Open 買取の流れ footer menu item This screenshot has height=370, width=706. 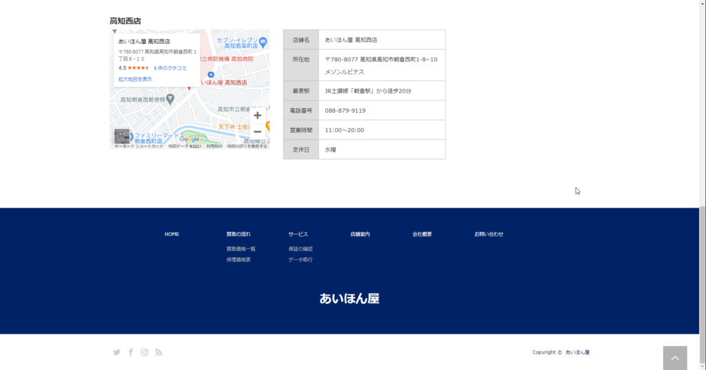pyautogui.click(x=239, y=234)
